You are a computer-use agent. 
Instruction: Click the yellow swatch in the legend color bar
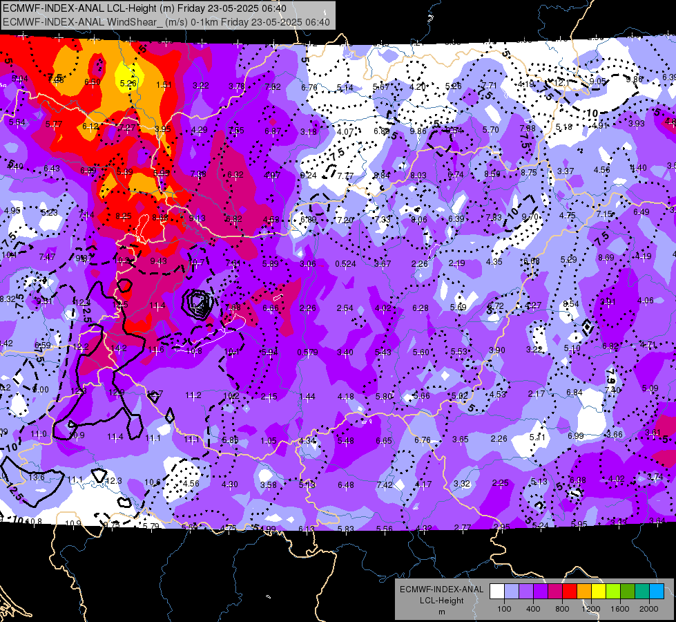click(599, 592)
